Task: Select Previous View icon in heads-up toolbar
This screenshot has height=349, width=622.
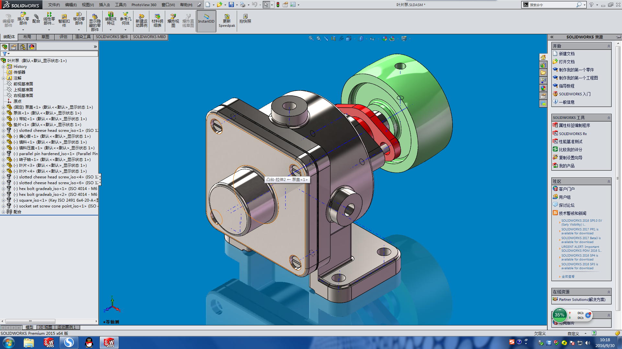Action: tap(326, 38)
